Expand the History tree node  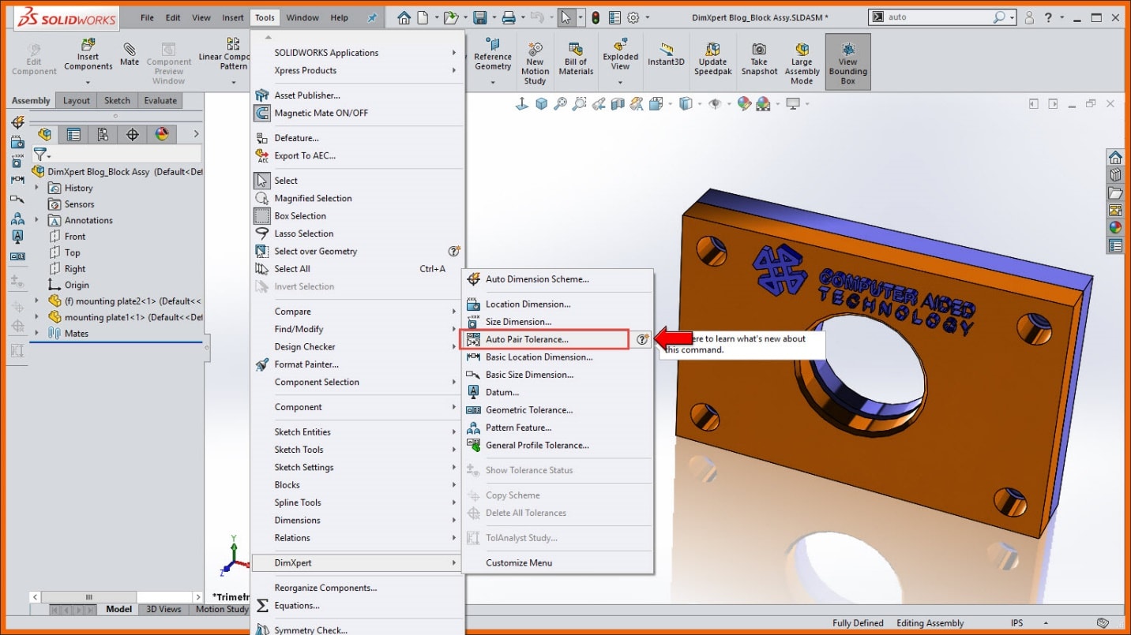pos(37,188)
